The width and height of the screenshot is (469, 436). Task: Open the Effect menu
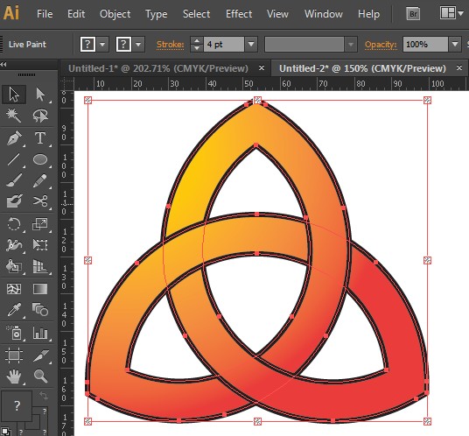[x=239, y=14]
